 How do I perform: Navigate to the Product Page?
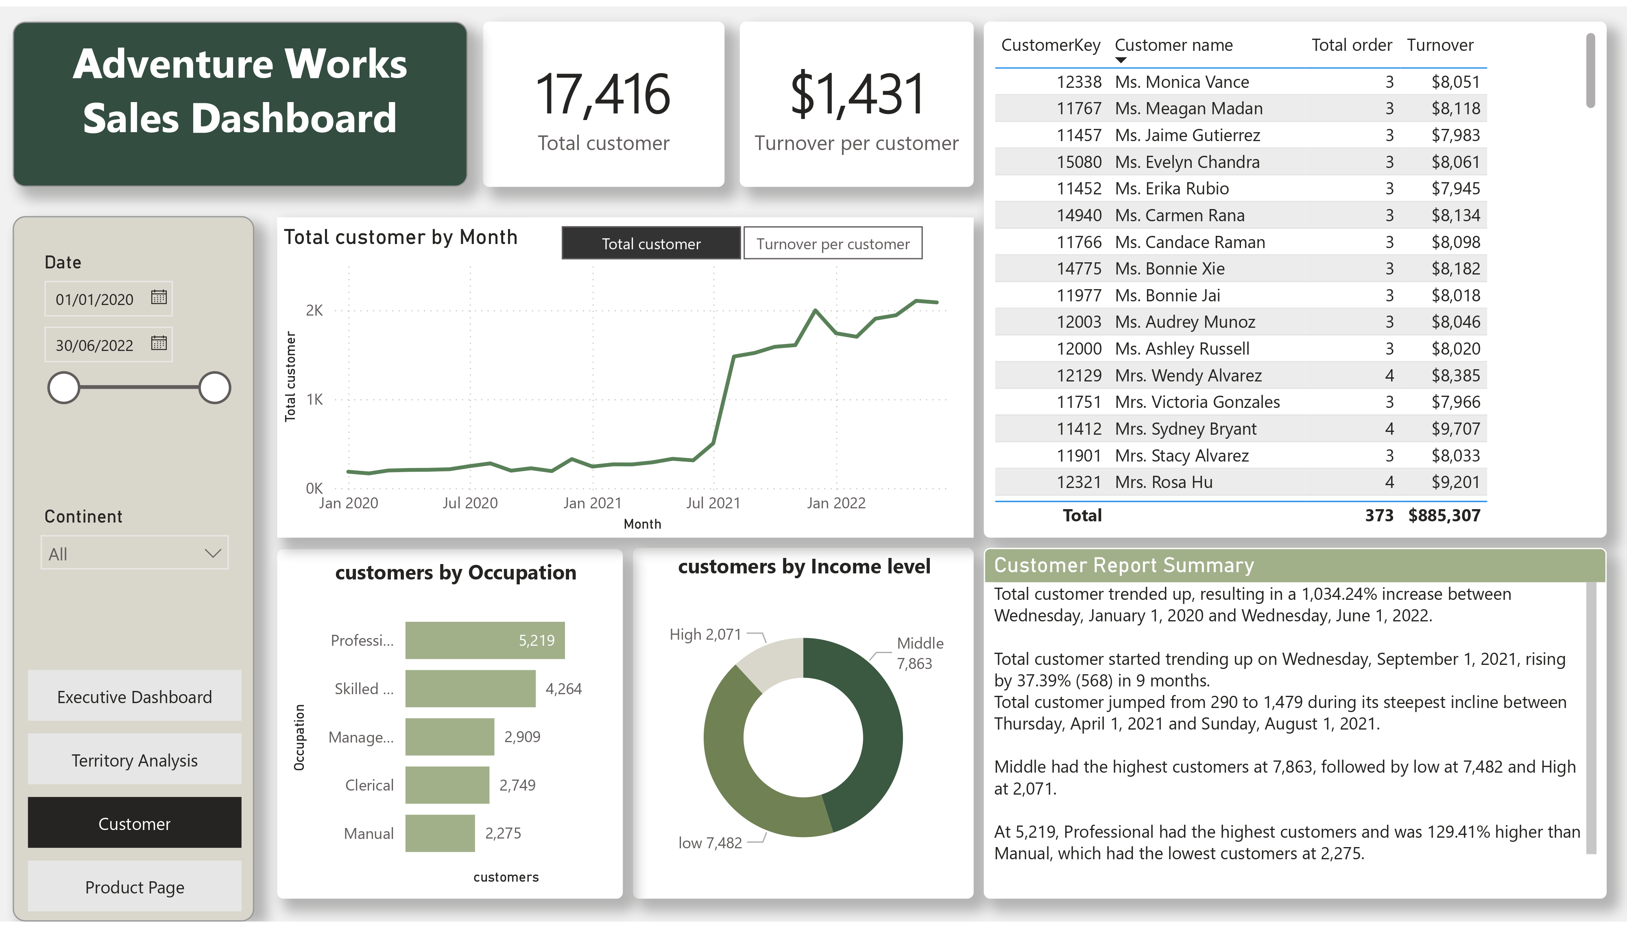[x=135, y=887]
